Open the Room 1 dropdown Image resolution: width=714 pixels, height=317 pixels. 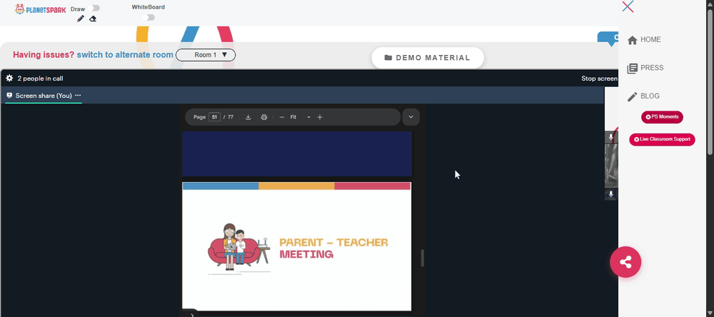pyautogui.click(x=206, y=55)
